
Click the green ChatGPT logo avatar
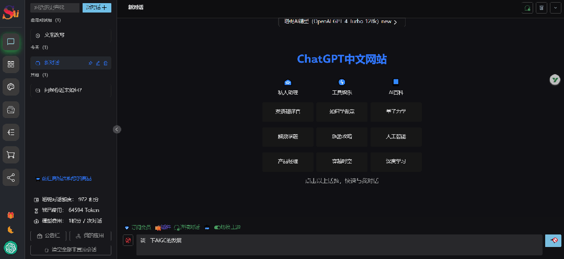tap(11, 247)
